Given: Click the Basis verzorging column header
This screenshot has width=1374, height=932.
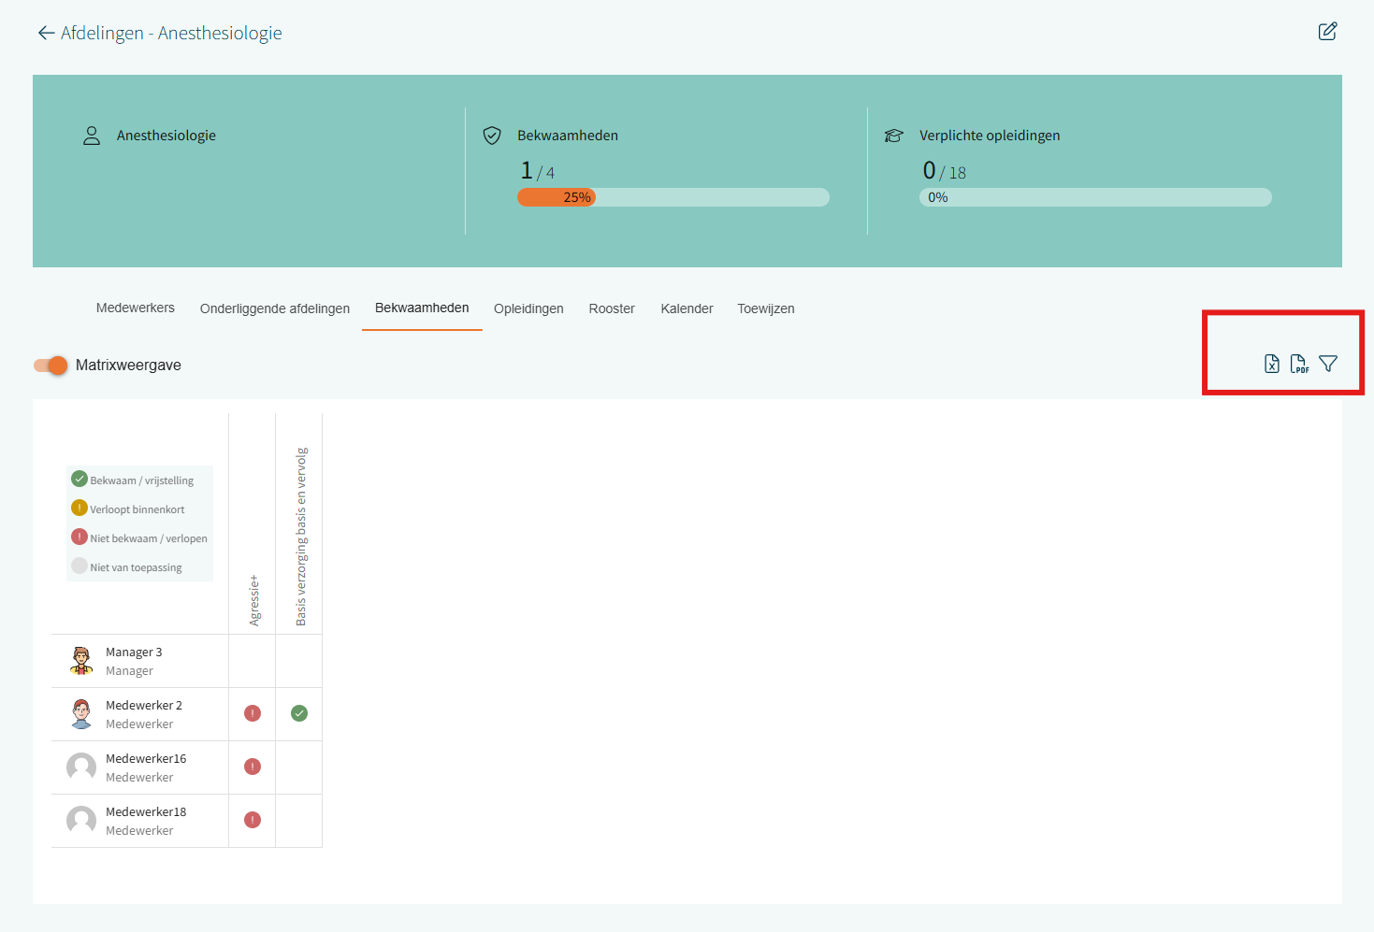Looking at the screenshot, I should pos(300,537).
